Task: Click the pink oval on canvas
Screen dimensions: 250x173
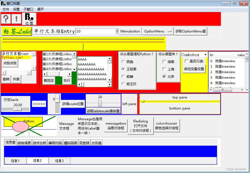Action: (x=21, y=127)
